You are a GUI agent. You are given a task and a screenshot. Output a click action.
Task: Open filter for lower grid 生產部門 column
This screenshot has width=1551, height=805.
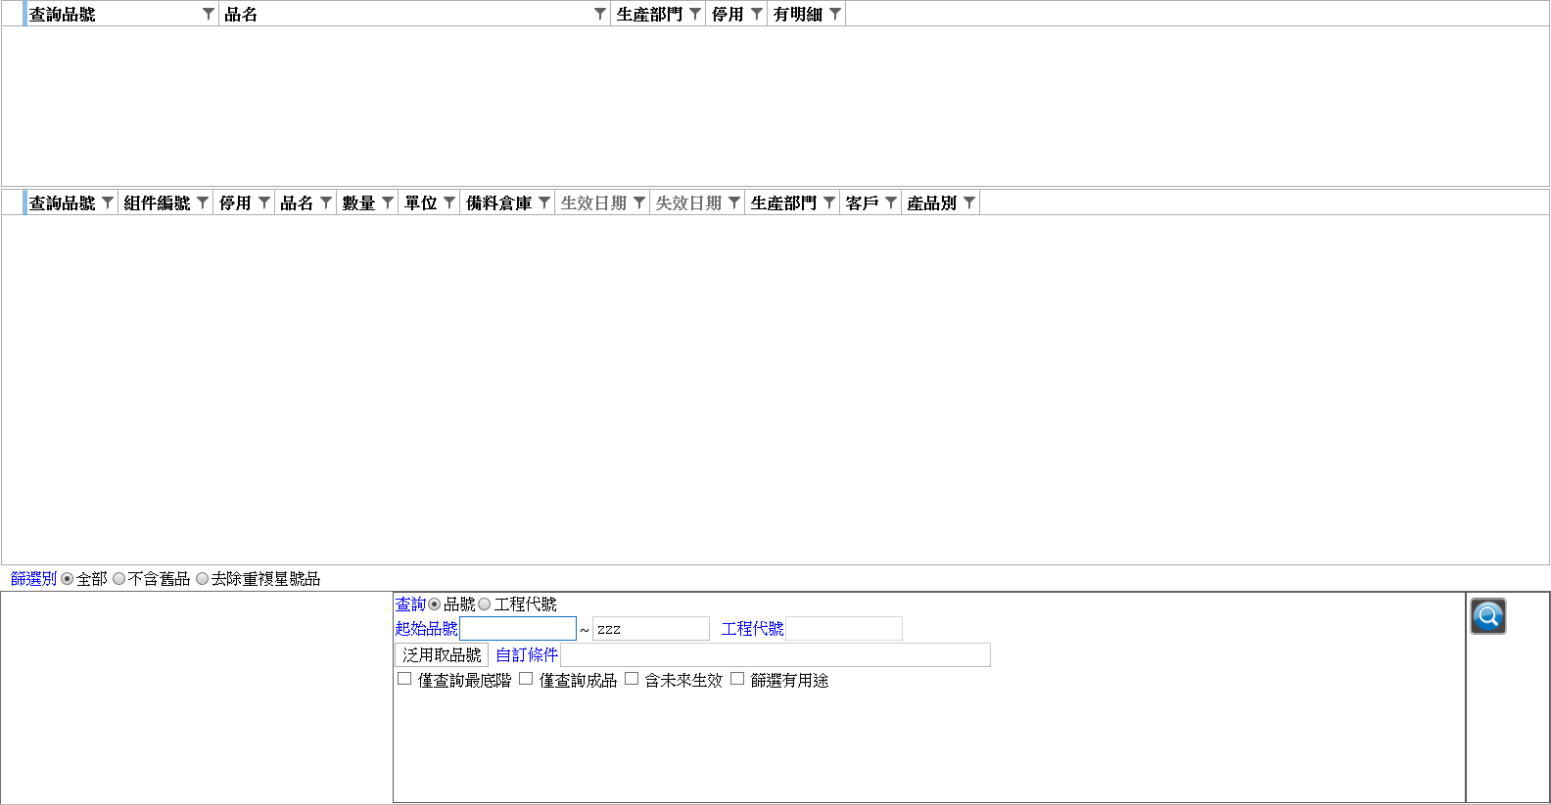(x=829, y=202)
